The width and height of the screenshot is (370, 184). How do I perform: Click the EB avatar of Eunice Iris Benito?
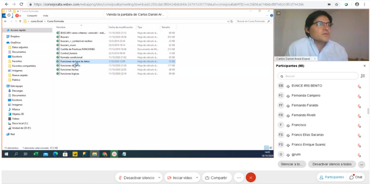[281, 86]
